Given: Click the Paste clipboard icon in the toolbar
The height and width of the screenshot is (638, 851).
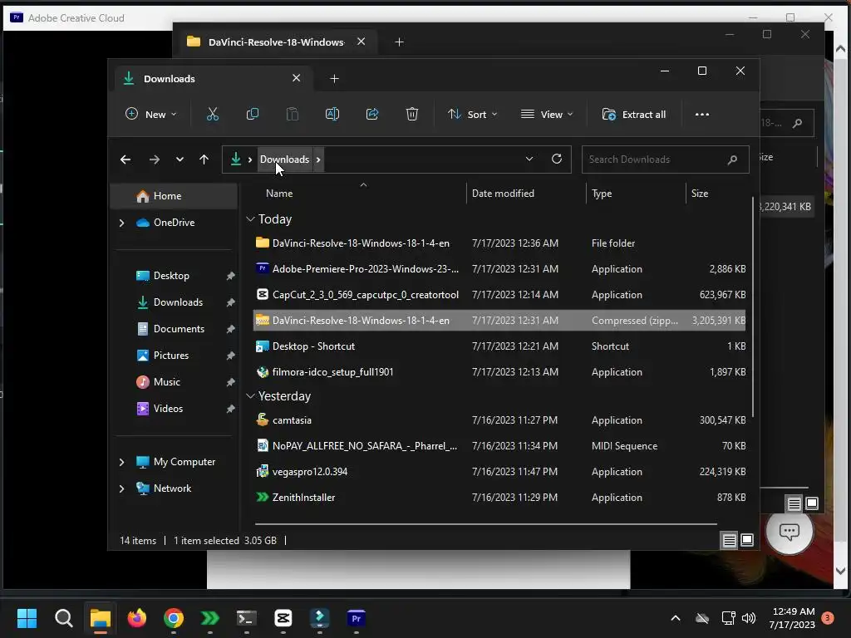Looking at the screenshot, I should click(292, 114).
